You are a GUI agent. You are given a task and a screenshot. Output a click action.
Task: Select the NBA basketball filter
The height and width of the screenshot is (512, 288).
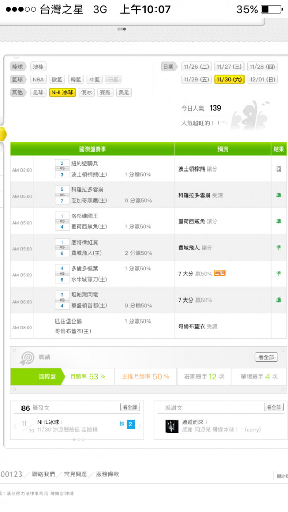click(38, 80)
